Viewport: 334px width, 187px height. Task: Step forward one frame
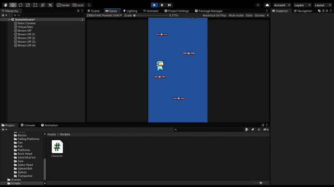(x=169, y=5)
